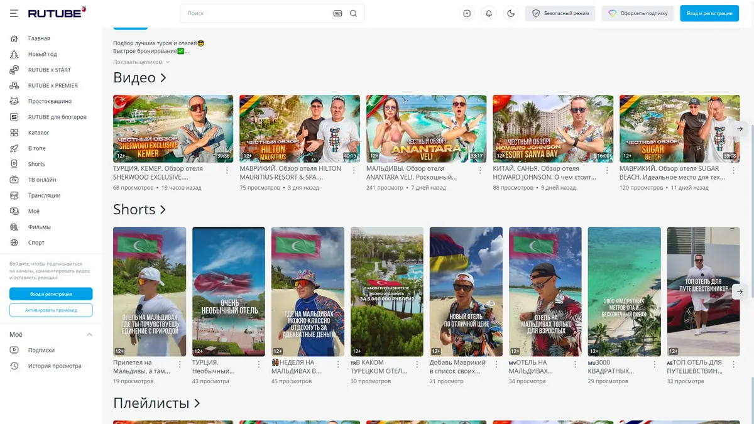
Task: Open the Видео section heading
Action: [x=139, y=78]
